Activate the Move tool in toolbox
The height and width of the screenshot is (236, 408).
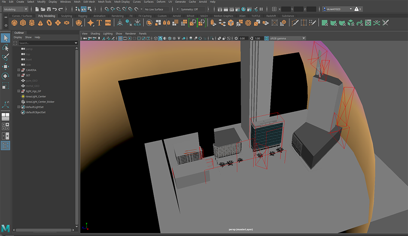coord(6,67)
